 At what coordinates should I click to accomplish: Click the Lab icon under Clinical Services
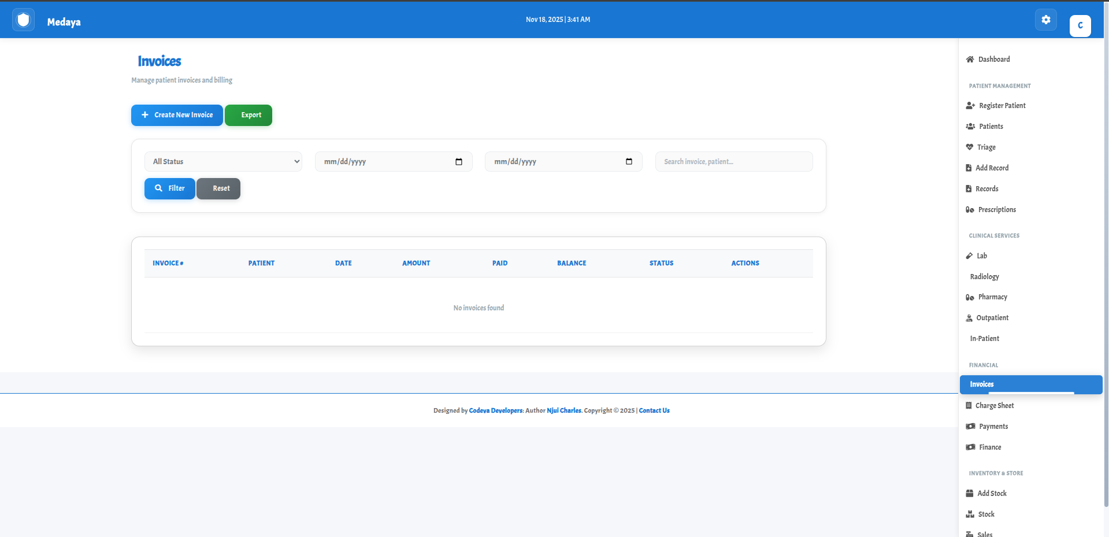point(970,255)
